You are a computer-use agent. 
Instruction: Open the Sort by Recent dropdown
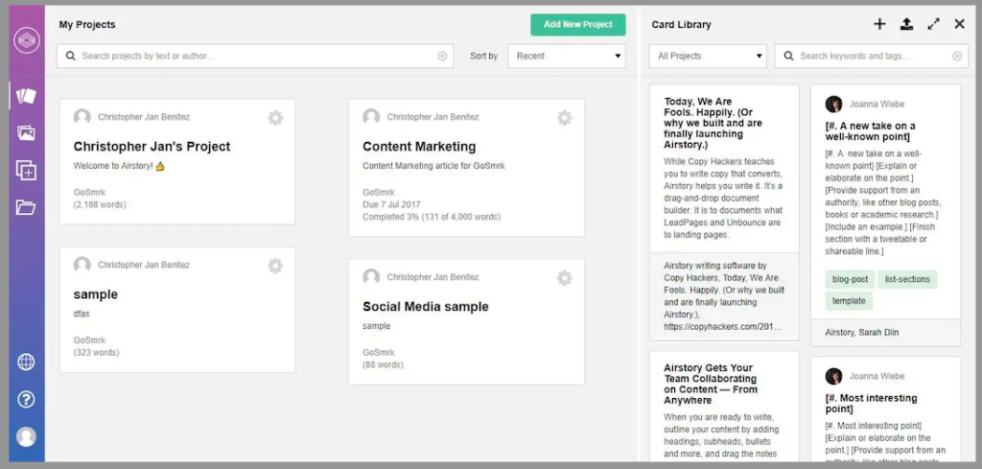click(566, 56)
